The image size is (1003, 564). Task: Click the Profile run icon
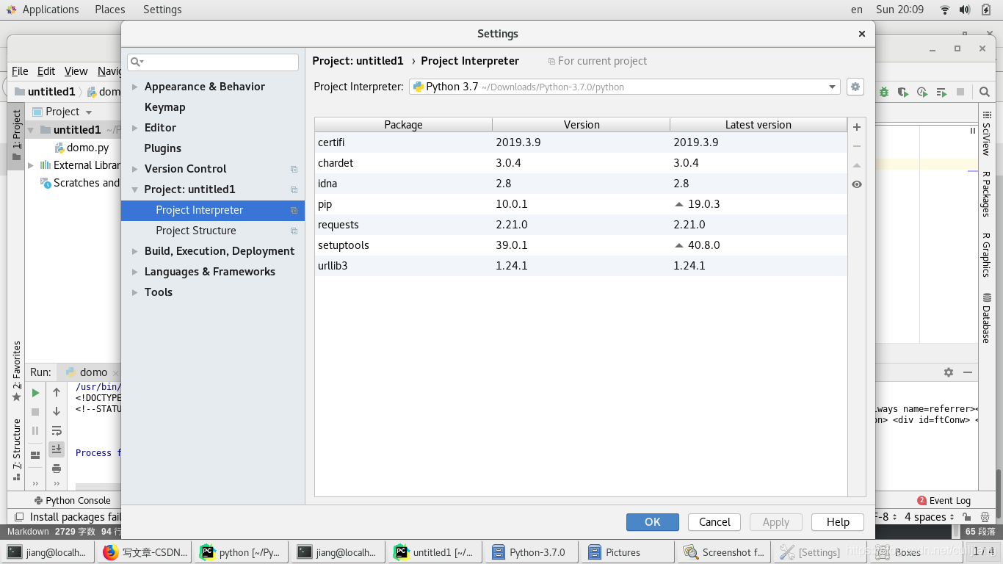click(x=922, y=92)
